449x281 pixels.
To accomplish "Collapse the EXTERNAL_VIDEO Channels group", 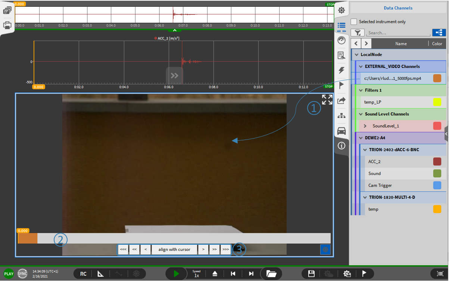I will point(361,66).
